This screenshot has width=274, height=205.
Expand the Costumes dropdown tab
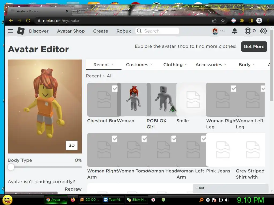coord(139,65)
